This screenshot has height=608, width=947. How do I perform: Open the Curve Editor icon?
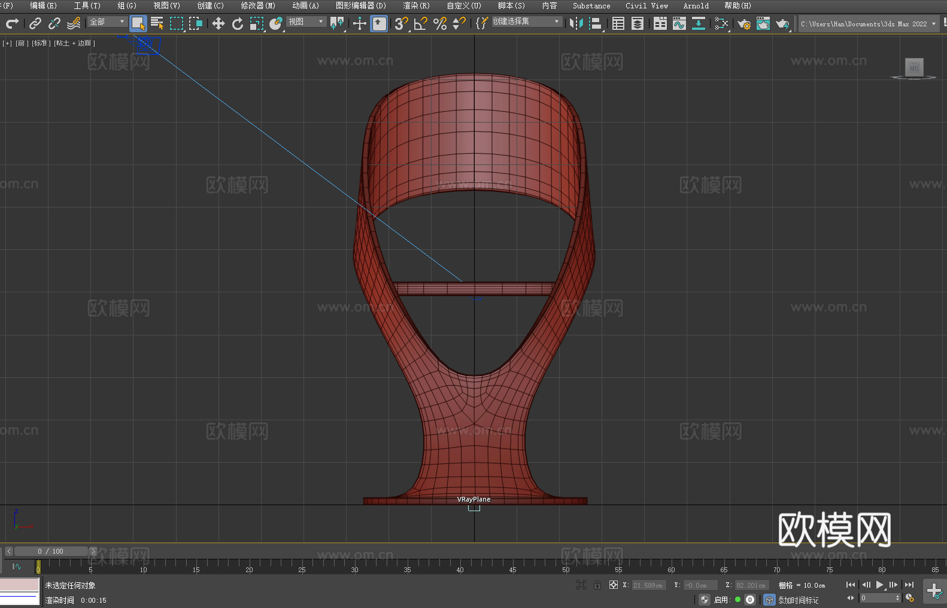pos(679,23)
